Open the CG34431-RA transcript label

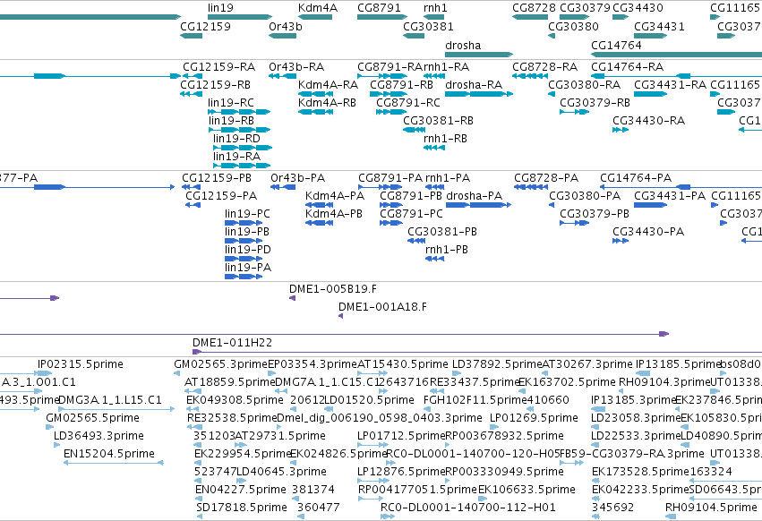[x=670, y=84]
